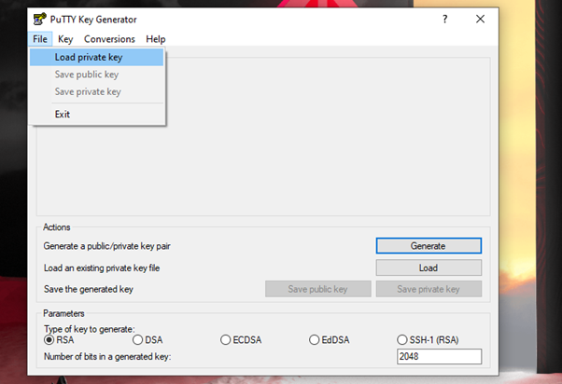Click the Generate button
The width and height of the screenshot is (562, 384).
429,246
